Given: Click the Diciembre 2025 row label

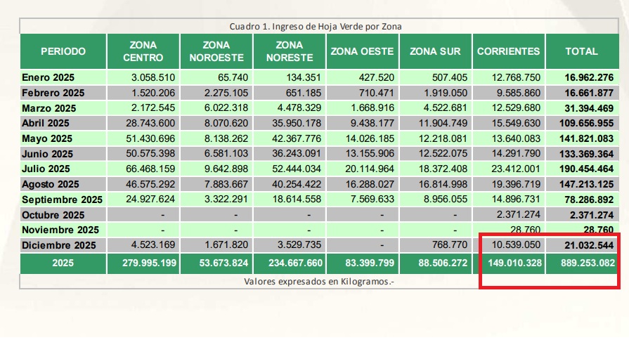Looking at the screenshot, I should coord(58,245).
